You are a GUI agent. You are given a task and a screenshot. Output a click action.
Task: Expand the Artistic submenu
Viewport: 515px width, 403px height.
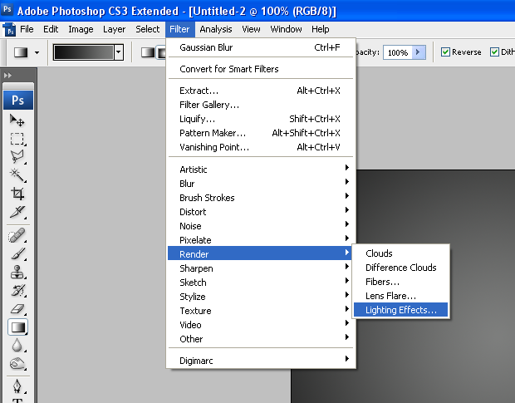coord(260,170)
